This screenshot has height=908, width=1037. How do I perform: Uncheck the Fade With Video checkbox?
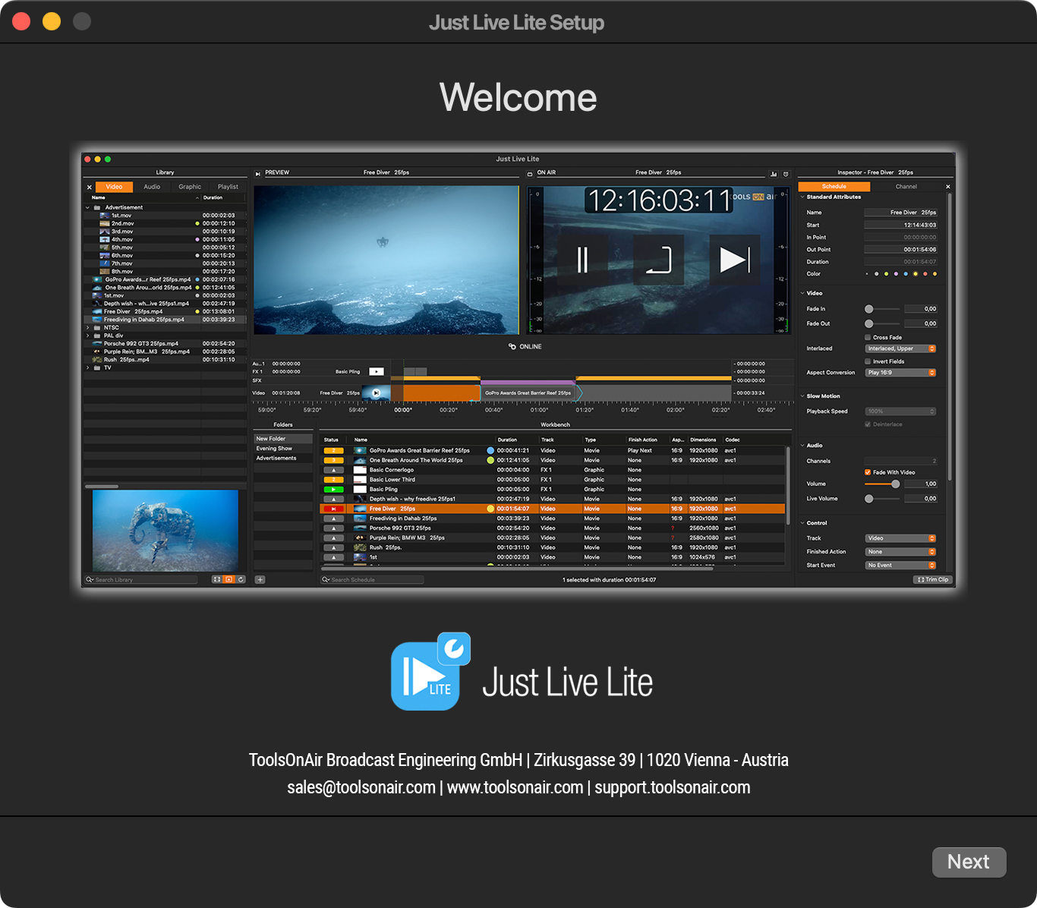click(x=868, y=472)
